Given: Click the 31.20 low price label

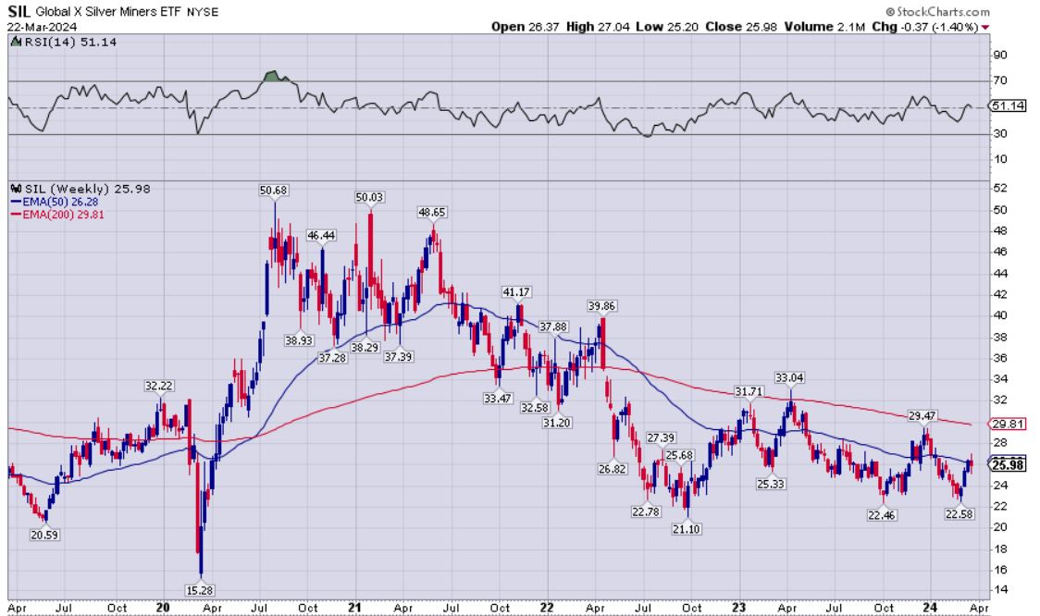Looking at the screenshot, I should pos(556,423).
